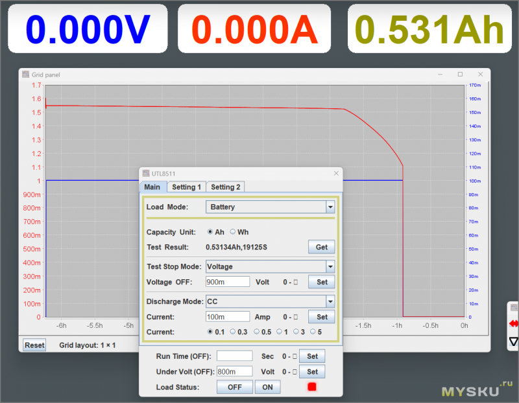Image resolution: width=519 pixels, height=403 pixels.
Task: Click the UTL8511 window title icon
Action: pyautogui.click(x=146, y=173)
